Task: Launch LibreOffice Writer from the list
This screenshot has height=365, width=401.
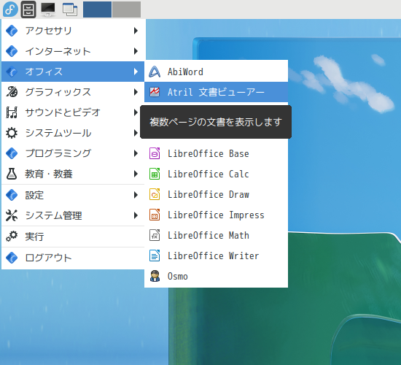Action: (x=216, y=256)
